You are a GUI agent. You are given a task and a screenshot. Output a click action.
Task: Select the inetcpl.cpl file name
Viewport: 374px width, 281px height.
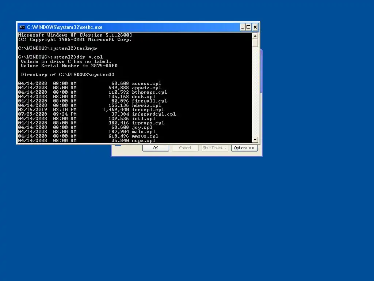pos(148,110)
